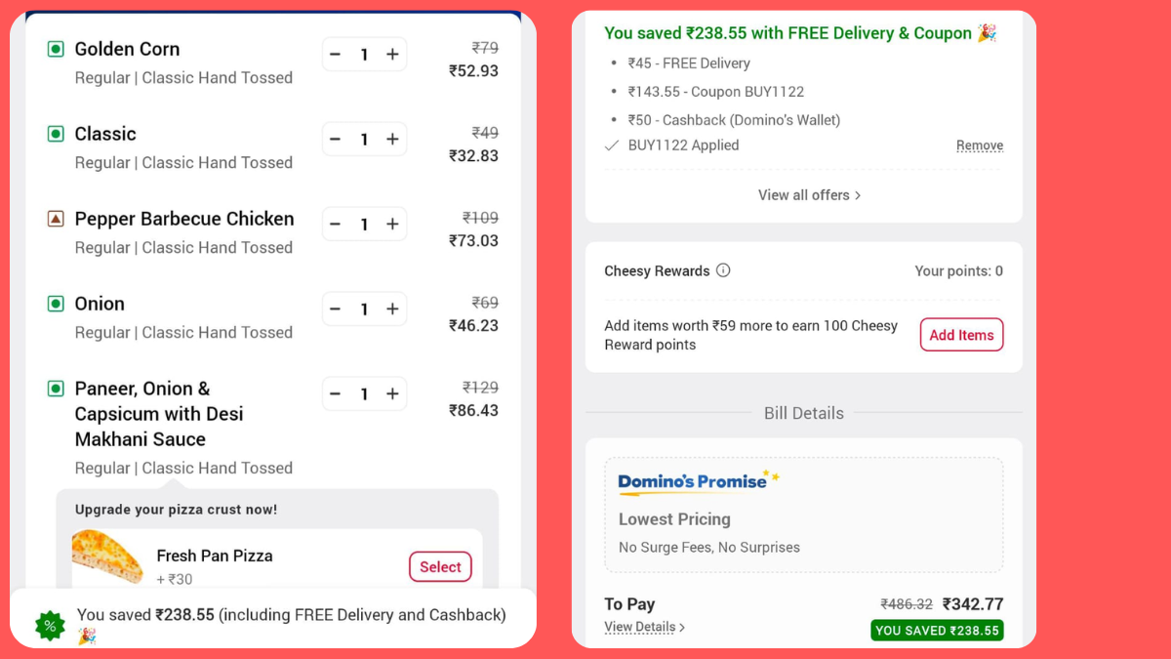This screenshot has width=1171, height=659.
Task: Select the Fresh Pan Pizza crust upgrade
Action: tap(440, 566)
